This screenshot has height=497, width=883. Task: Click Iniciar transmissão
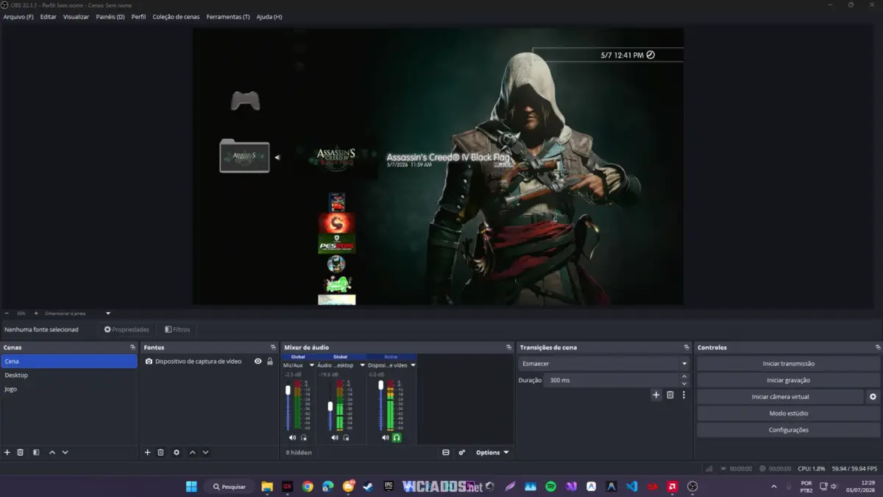pyautogui.click(x=788, y=364)
